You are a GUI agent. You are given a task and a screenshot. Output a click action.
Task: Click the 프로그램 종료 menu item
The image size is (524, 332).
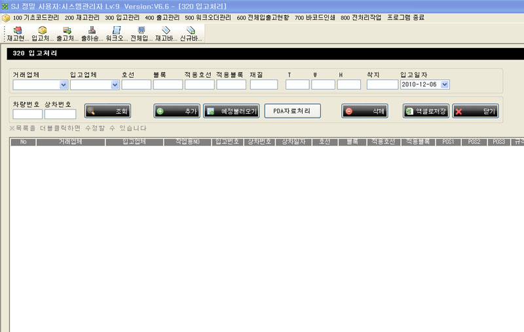point(405,17)
